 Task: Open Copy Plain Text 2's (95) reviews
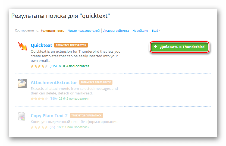[52, 127]
